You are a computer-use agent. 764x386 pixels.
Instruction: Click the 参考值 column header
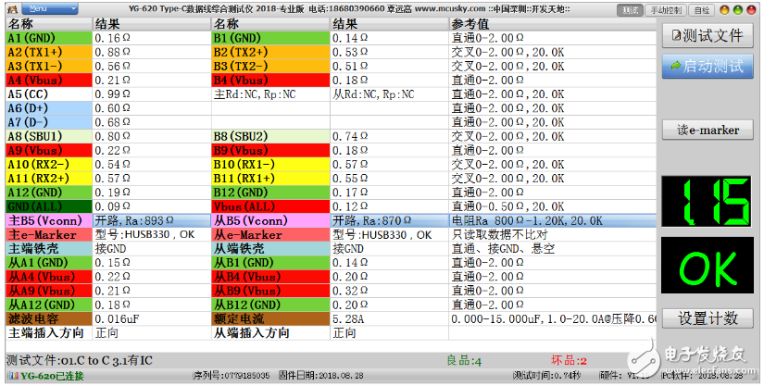[x=553, y=24]
